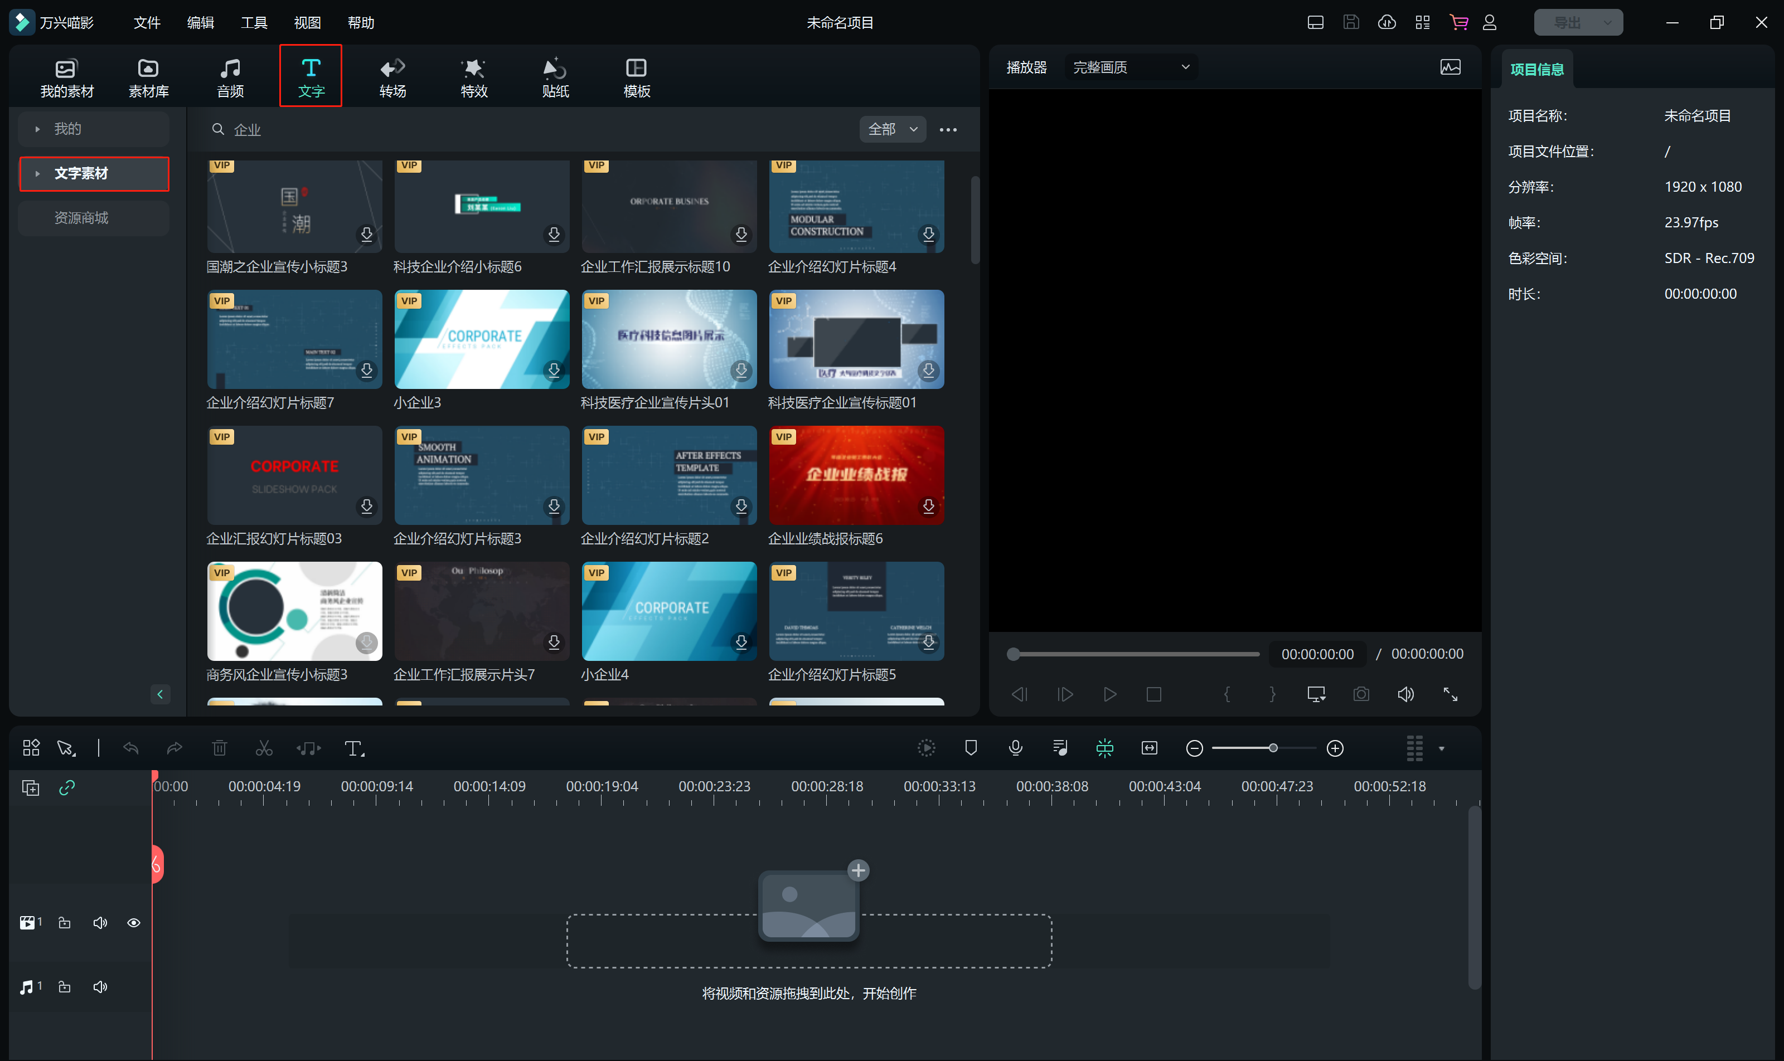The image size is (1784, 1061).
Task: Open the 全部 filter dropdown
Action: point(892,129)
